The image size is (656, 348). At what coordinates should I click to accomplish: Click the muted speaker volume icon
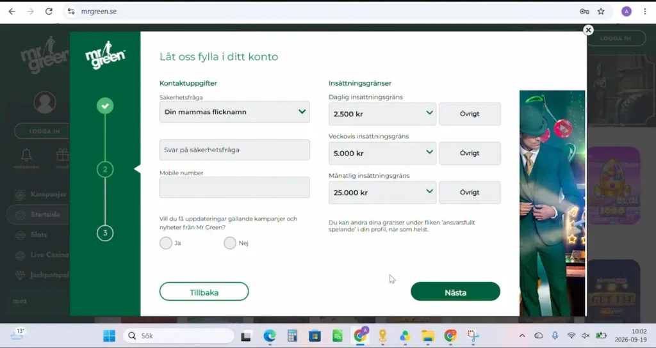pos(586,336)
